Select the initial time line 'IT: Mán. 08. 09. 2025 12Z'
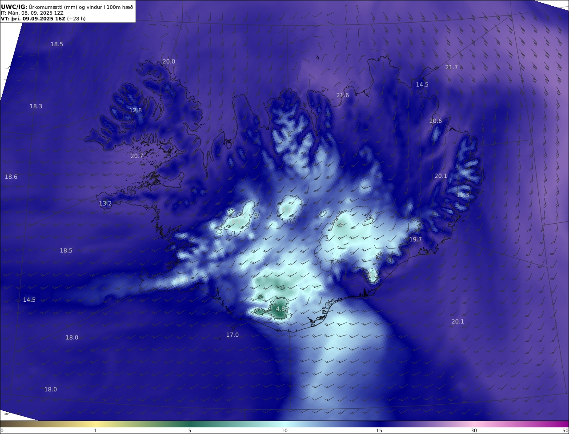Image resolution: width=569 pixels, height=434 pixels. [32, 13]
